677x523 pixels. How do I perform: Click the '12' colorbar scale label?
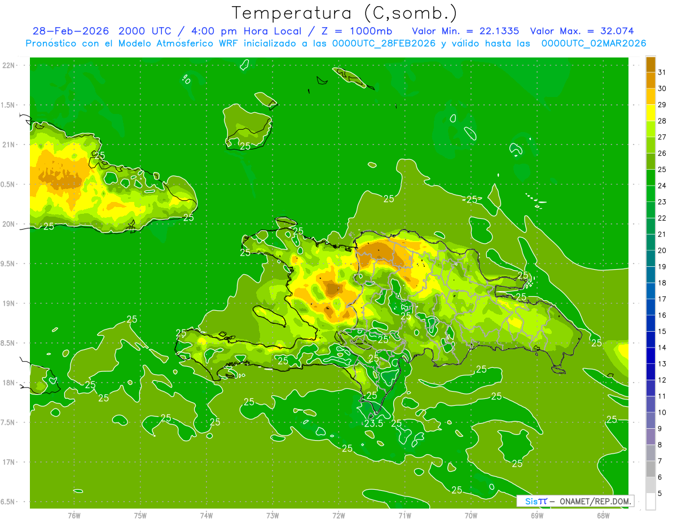pyautogui.click(x=662, y=380)
